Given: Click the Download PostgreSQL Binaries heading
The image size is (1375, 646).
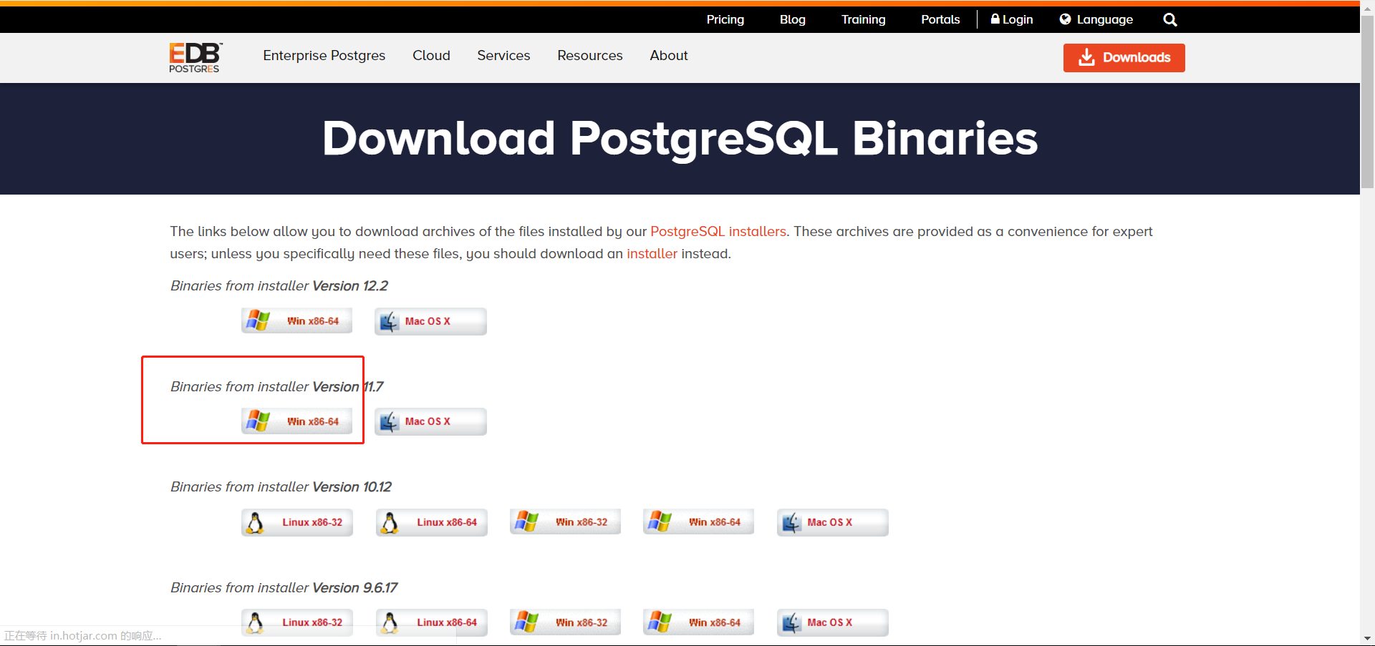Looking at the screenshot, I should click(680, 138).
